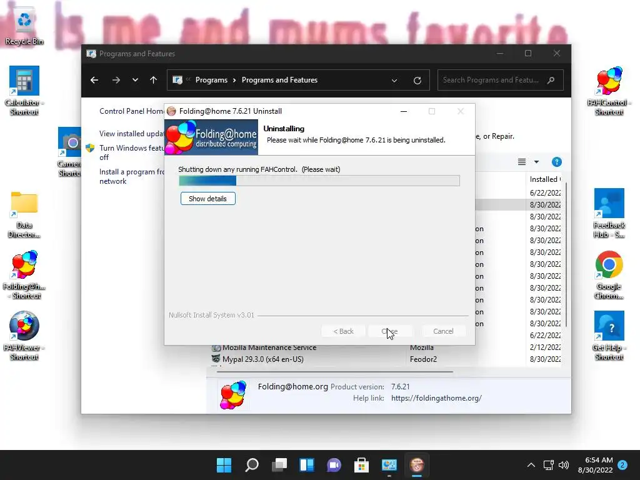Screen dimensions: 640x480
Task: Open the network status tray icon
Action: pyautogui.click(x=549, y=465)
